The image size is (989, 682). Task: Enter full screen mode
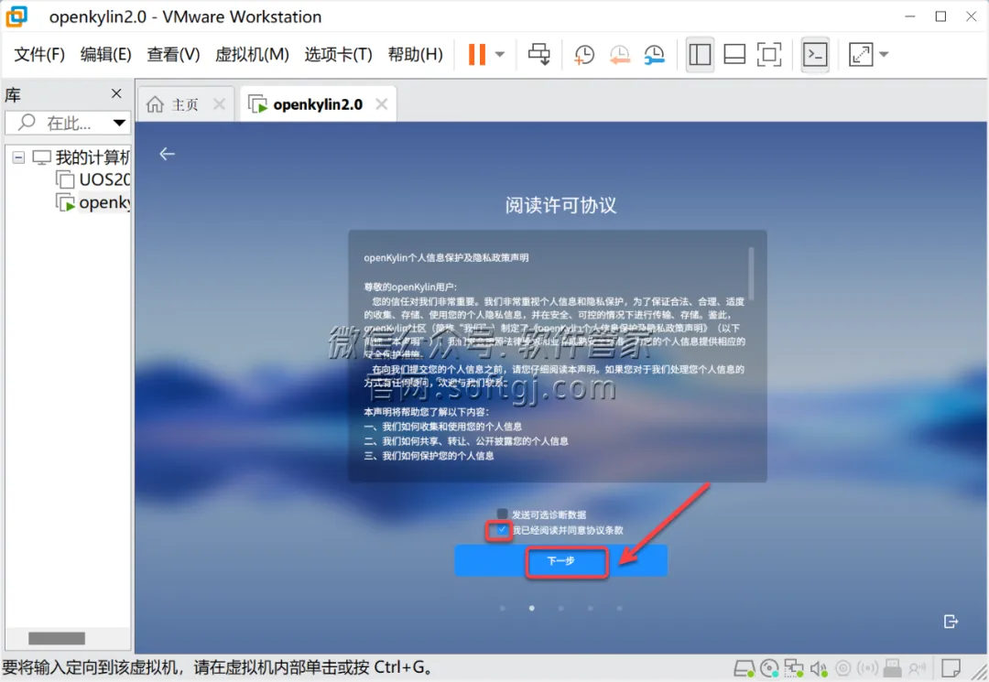click(769, 54)
